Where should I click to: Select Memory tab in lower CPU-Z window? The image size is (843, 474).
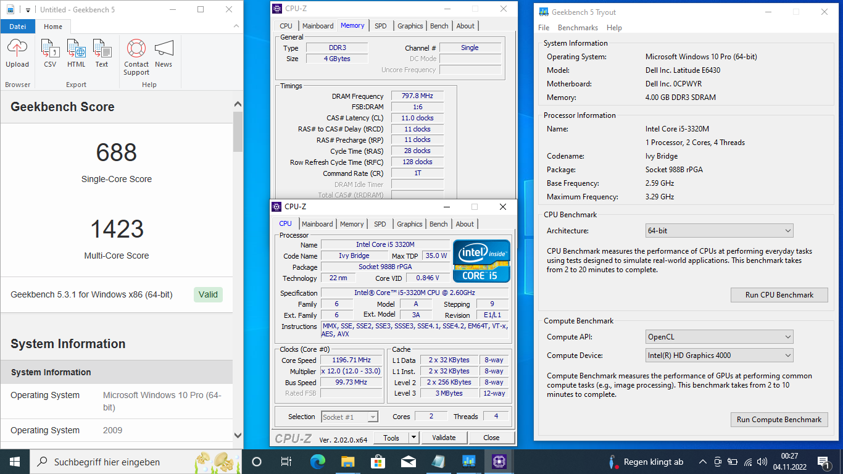click(x=352, y=224)
